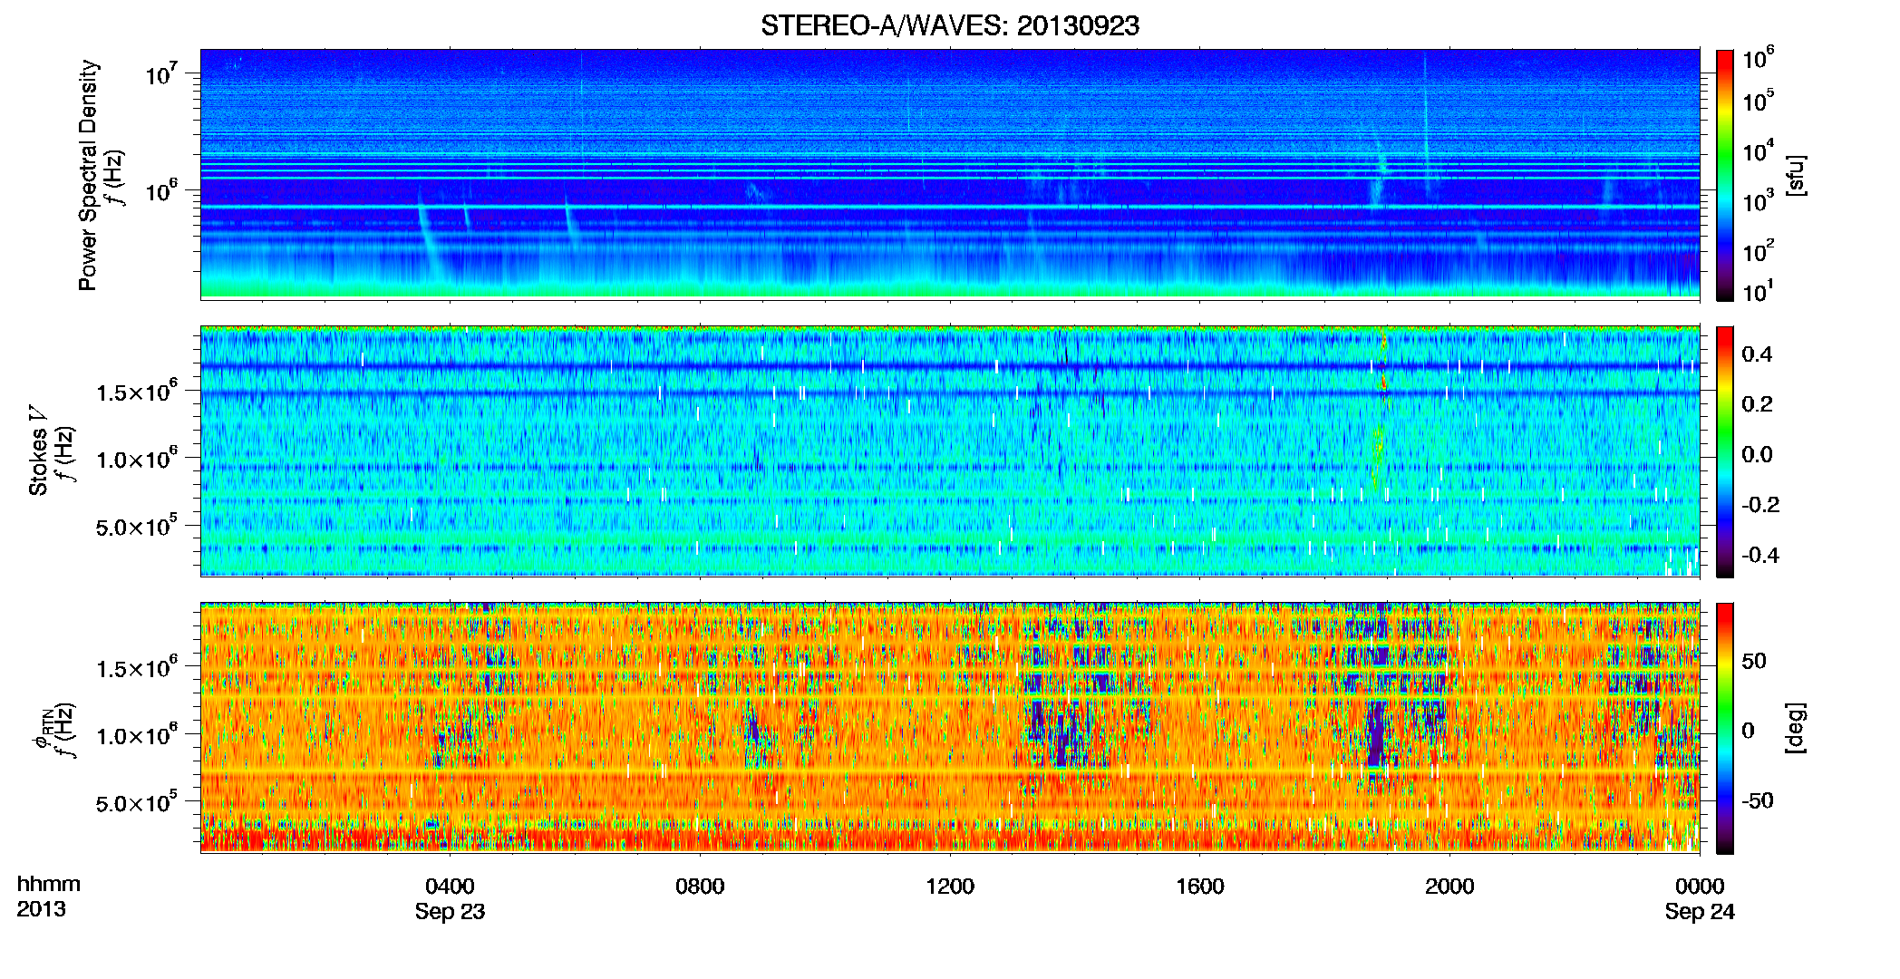Viewport: 1900px width, 979px height.
Task: Click the "Sep 23" date label
Action: pos(450,912)
